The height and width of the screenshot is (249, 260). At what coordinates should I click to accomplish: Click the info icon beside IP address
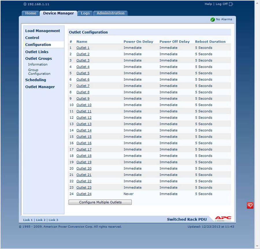click(x=25, y=4)
